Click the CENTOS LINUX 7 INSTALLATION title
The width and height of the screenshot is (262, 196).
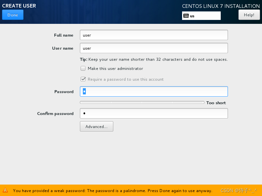coord(221,6)
